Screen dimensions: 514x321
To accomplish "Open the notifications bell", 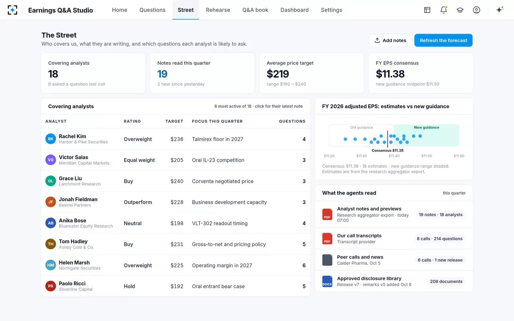I will (444, 10).
